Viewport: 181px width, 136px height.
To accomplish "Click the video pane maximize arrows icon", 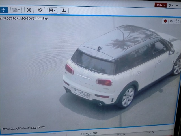I will tap(177, 21).
